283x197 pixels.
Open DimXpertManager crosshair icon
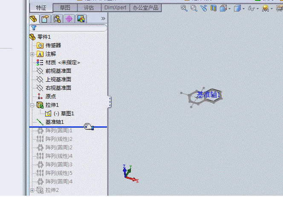coord(69,19)
